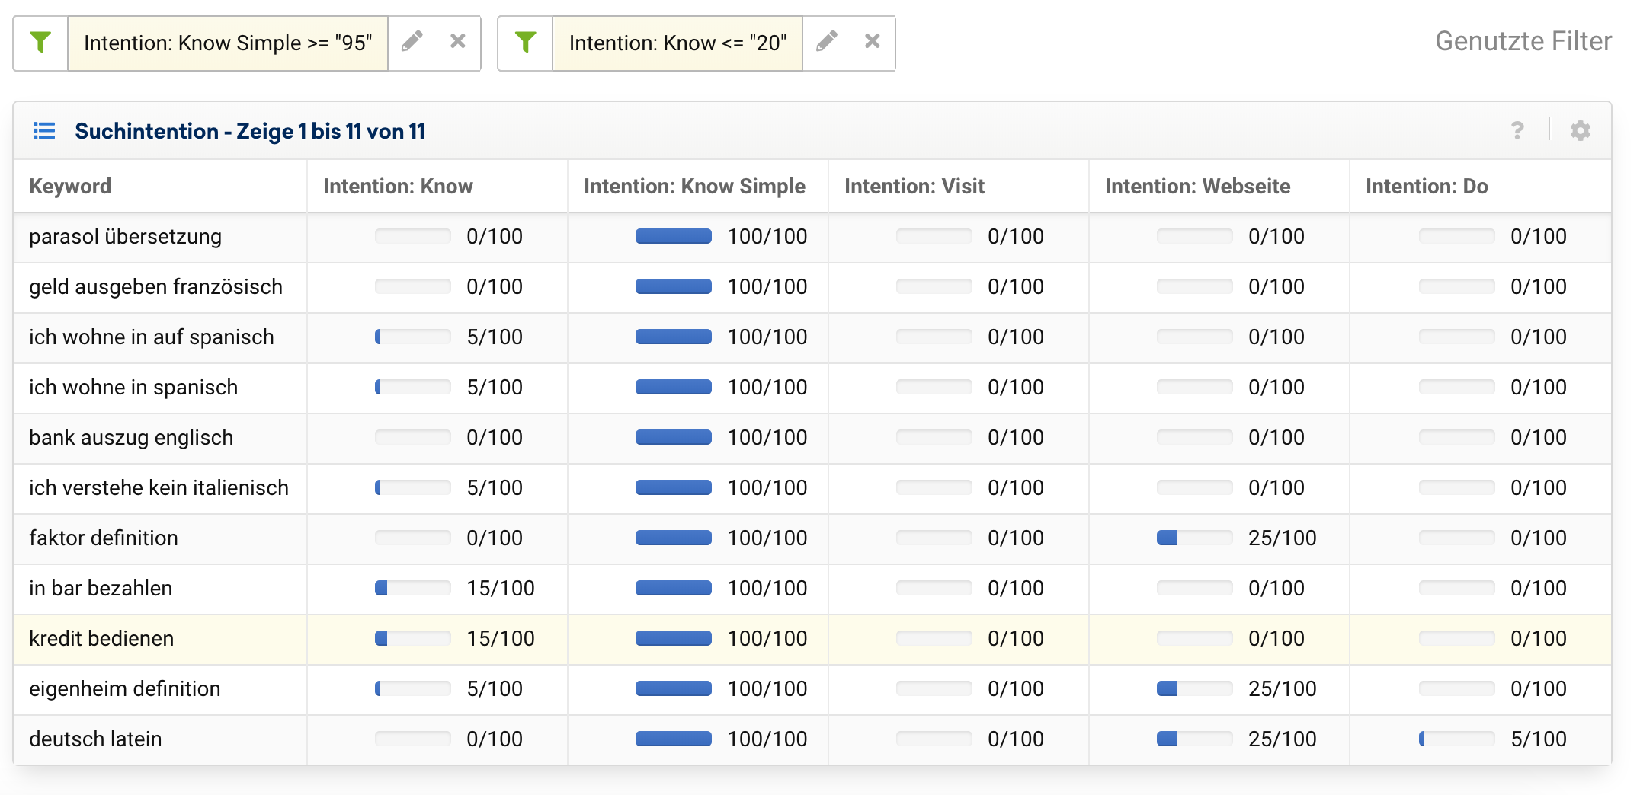Image resolution: width=1640 pixels, height=795 pixels.
Task: Click the funnel icon of Know <= 20 filter
Action: 525,43
